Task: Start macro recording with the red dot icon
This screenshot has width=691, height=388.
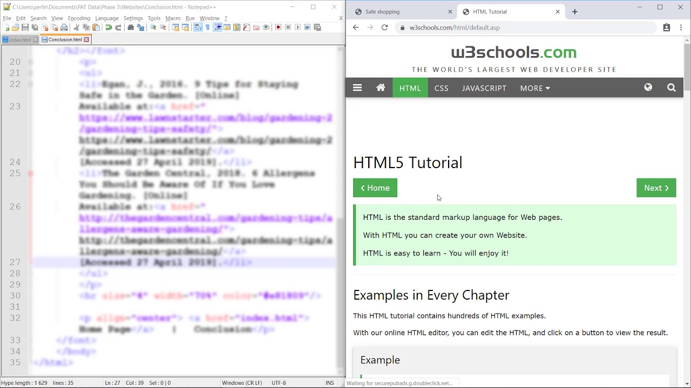Action: (278, 27)
